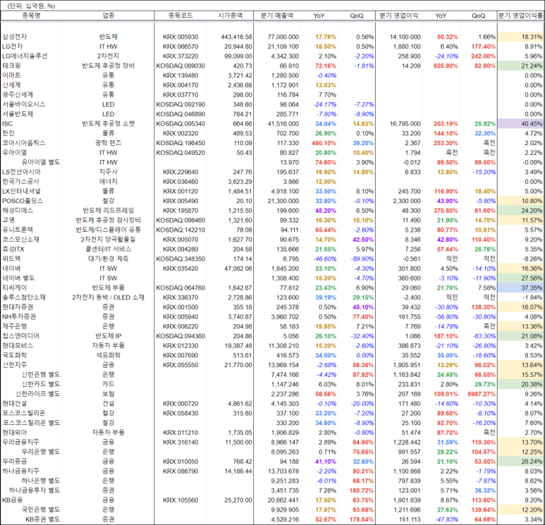The image size is (545, 525).
Task: Click the 칩스앤미디어 cell
Action: tap(21, 336)
